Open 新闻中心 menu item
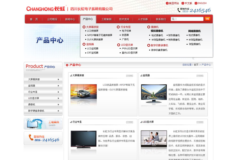The image size is (235, 160). coord(70,19)
